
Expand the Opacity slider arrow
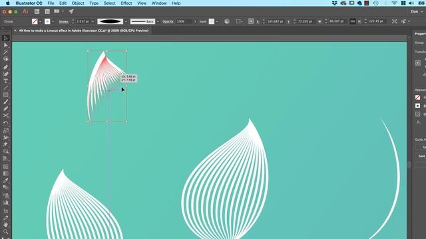coord(194,21)
